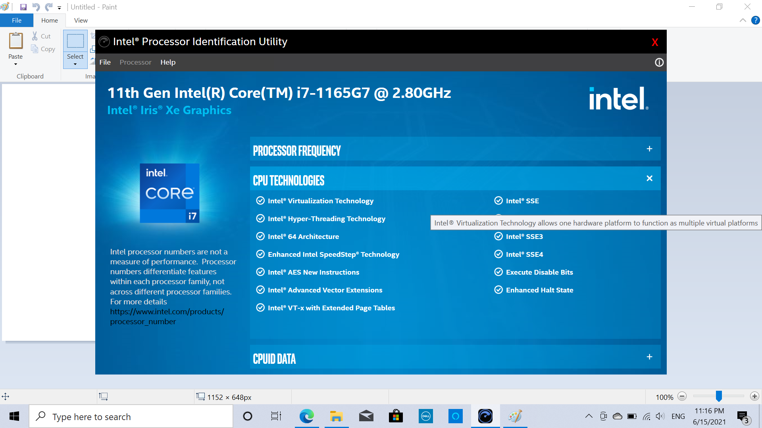
Task: Select the Cut icon in Paint ribbon
Action: (x=41, y=36)
